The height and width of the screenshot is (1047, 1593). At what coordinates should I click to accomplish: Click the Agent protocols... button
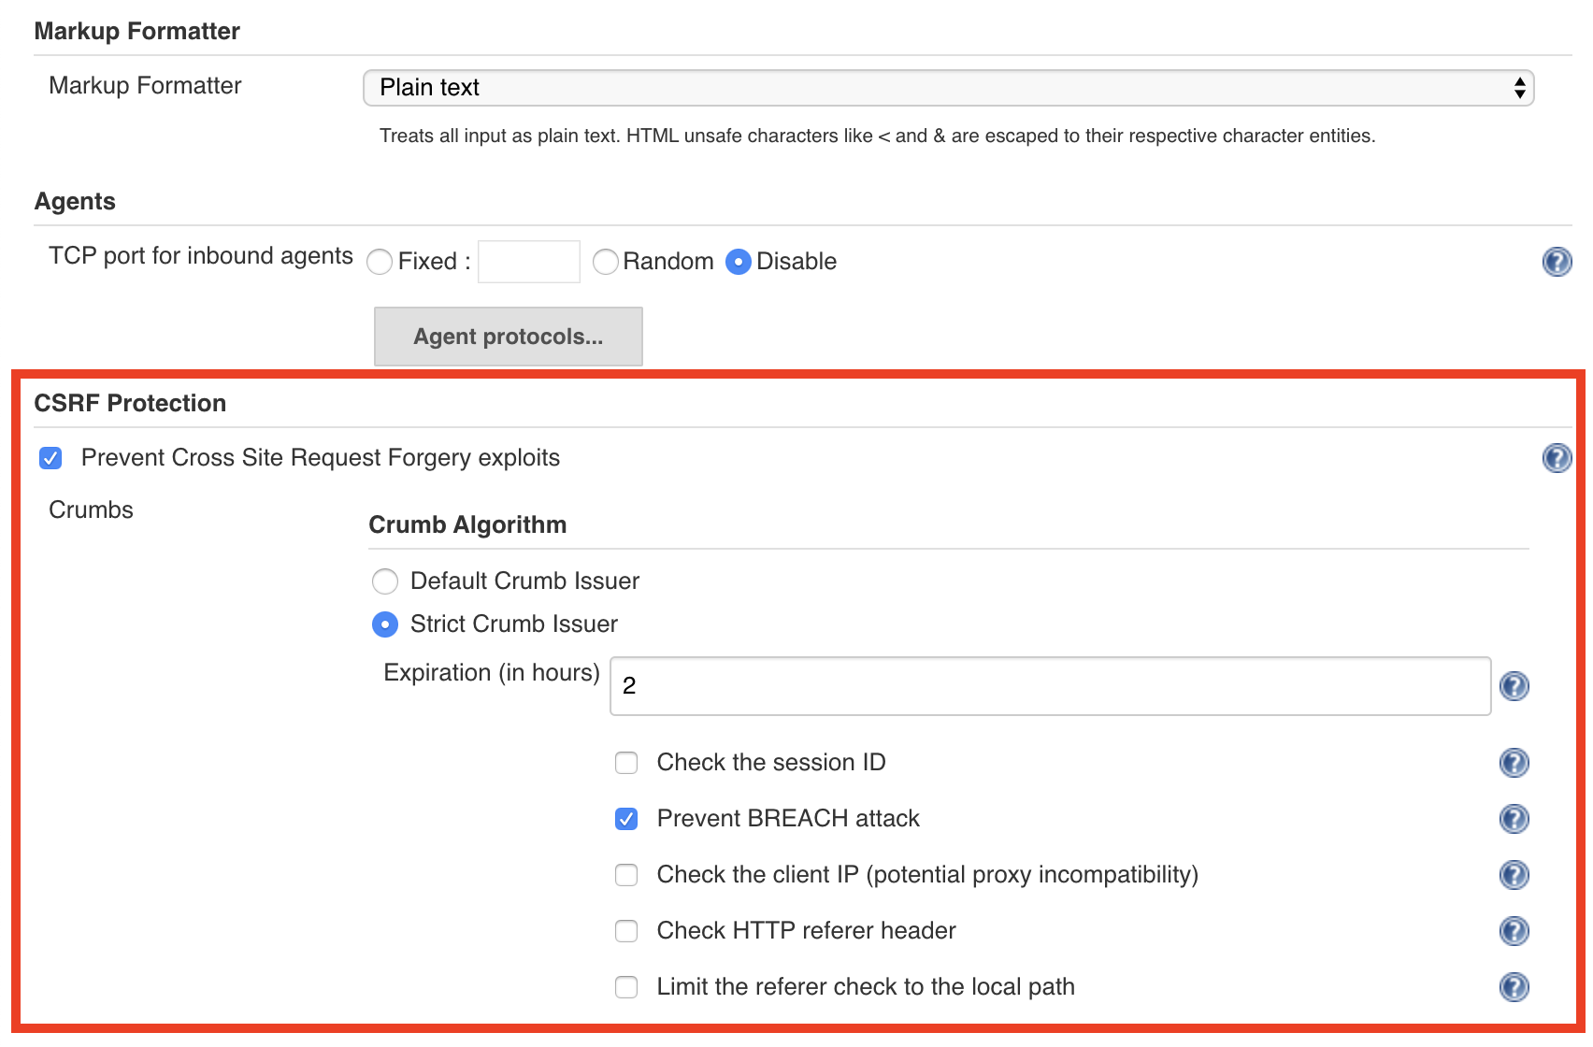pyautogui.click(x=508, y=337)
